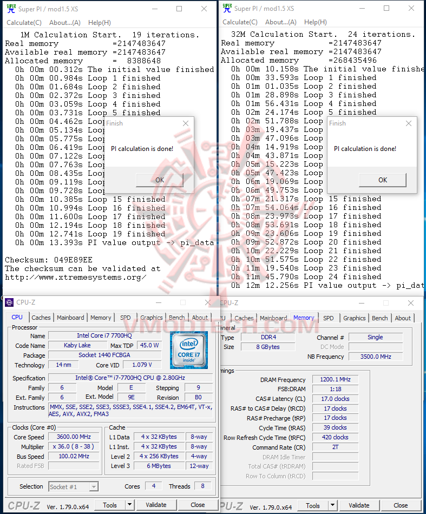Viewport: 426px width, 514px height.
Task: Click the memory Size value 8 GBytes
Action: 268,347
